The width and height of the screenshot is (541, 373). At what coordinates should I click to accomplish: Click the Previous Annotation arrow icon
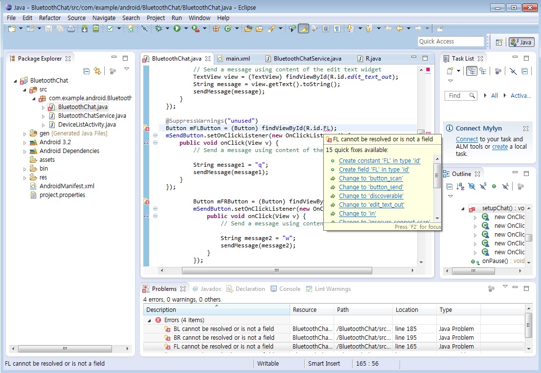click(x=369, y=29)
